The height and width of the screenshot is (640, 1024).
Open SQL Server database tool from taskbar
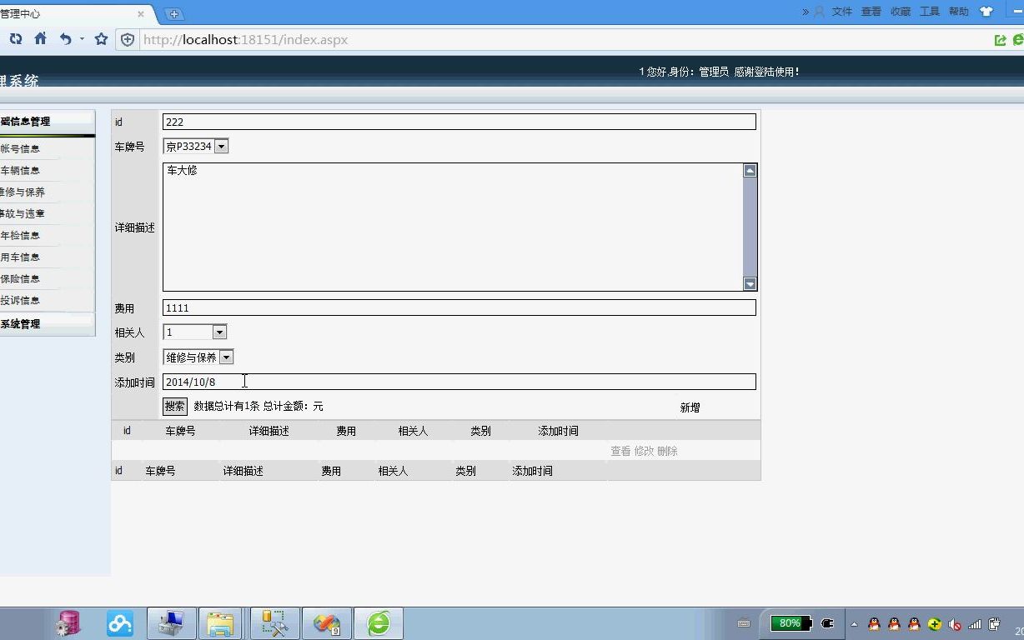click(x=68, y=622)
